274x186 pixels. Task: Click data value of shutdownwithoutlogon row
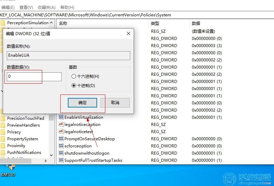point(207,153)
